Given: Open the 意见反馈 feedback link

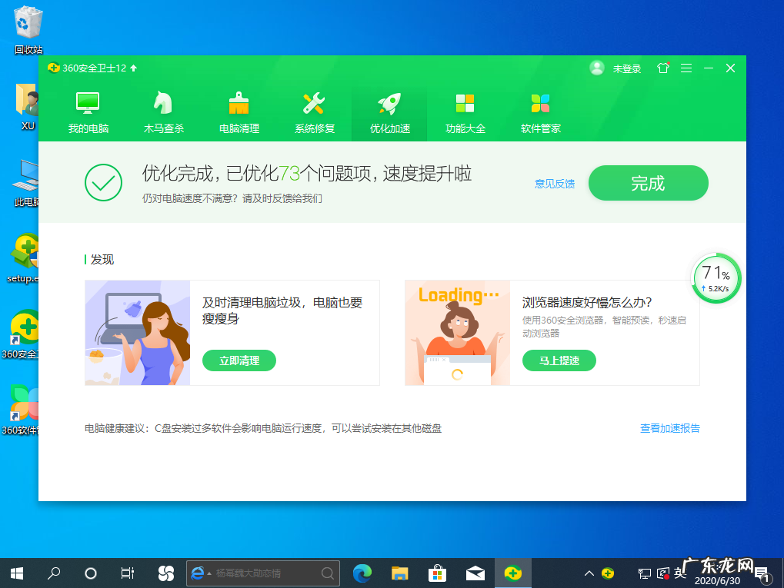Looking at the screenshot, I should (554, 184).
